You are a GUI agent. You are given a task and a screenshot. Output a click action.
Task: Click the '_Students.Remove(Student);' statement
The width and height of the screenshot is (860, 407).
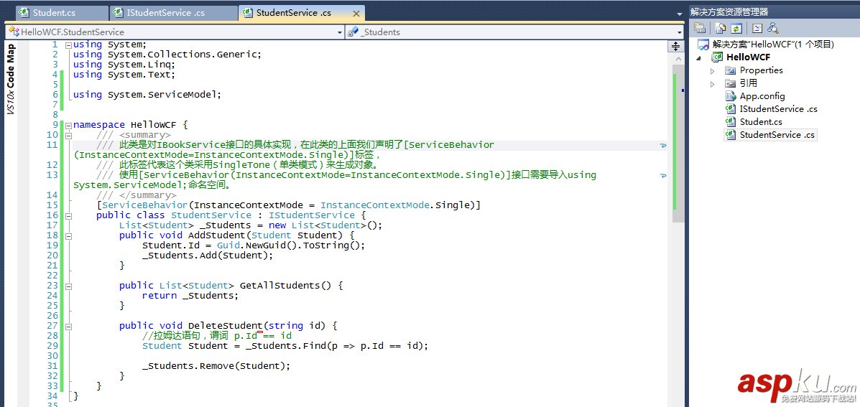click(216, 366)
